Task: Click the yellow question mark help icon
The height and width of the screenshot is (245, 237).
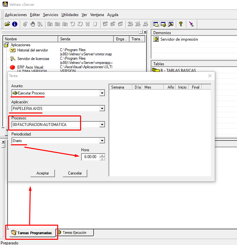Action: coord(181,24)
